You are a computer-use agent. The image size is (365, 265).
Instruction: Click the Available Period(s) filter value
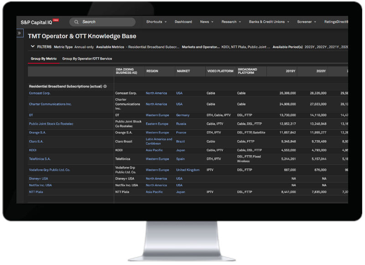pyautogui.click(x=326, y=47)
